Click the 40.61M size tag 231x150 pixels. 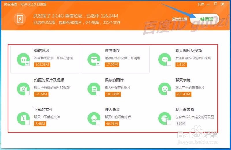tap(112, 124)
